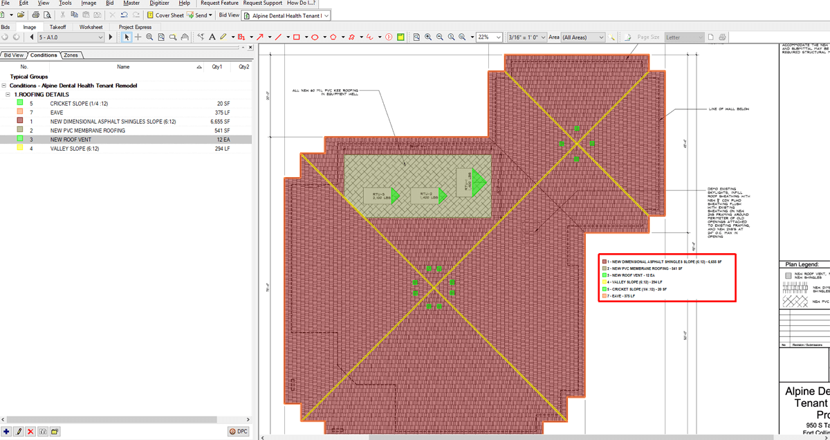Select the ellipse drawing tool
Image resolution: width=830 pixels, height=440 pixels.
click(314, 37)
